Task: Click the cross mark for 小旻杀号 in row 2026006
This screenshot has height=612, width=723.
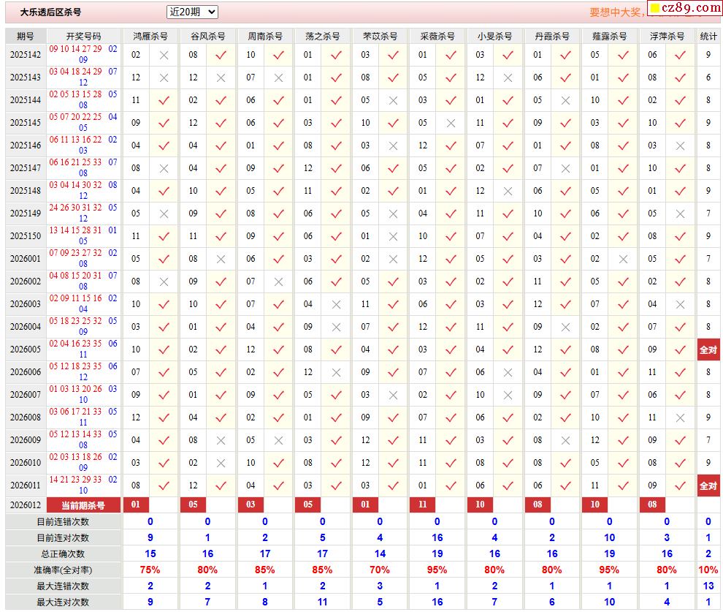Action: pos(508,372)
